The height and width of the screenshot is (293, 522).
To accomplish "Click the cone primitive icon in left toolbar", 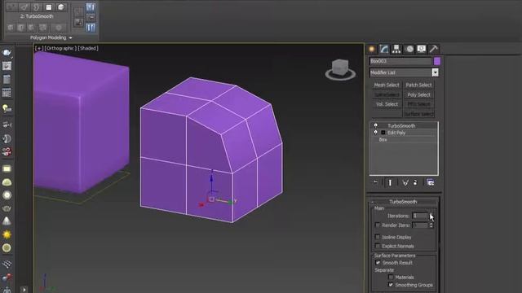I will pyautogui.click(x=7, y=221).
